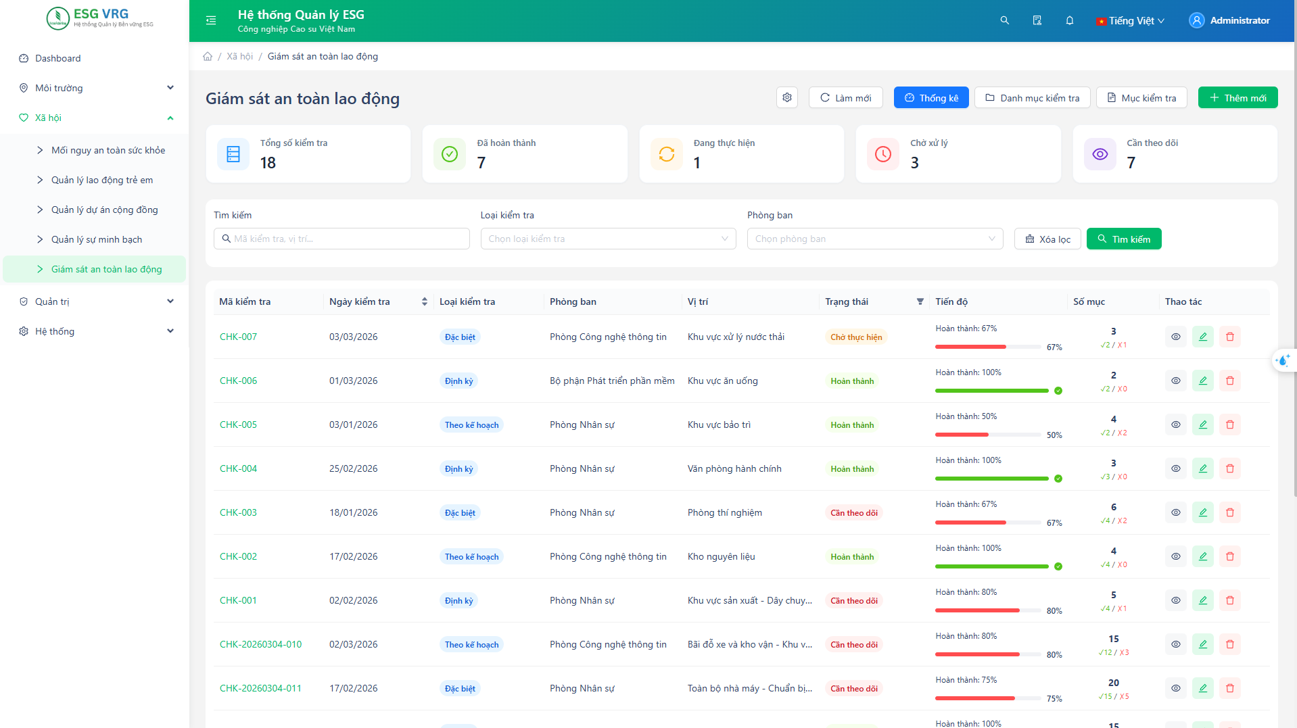Click the Thống kê button

(931, 97)
